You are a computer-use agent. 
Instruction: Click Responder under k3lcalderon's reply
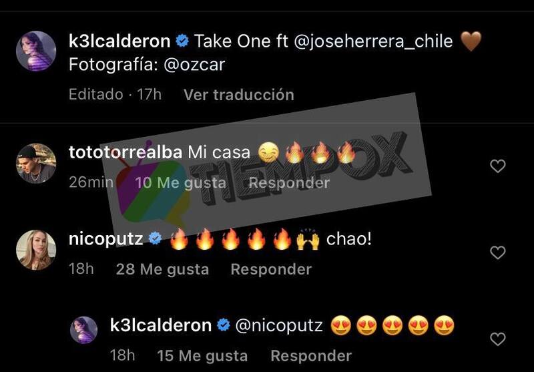[311, 356]
